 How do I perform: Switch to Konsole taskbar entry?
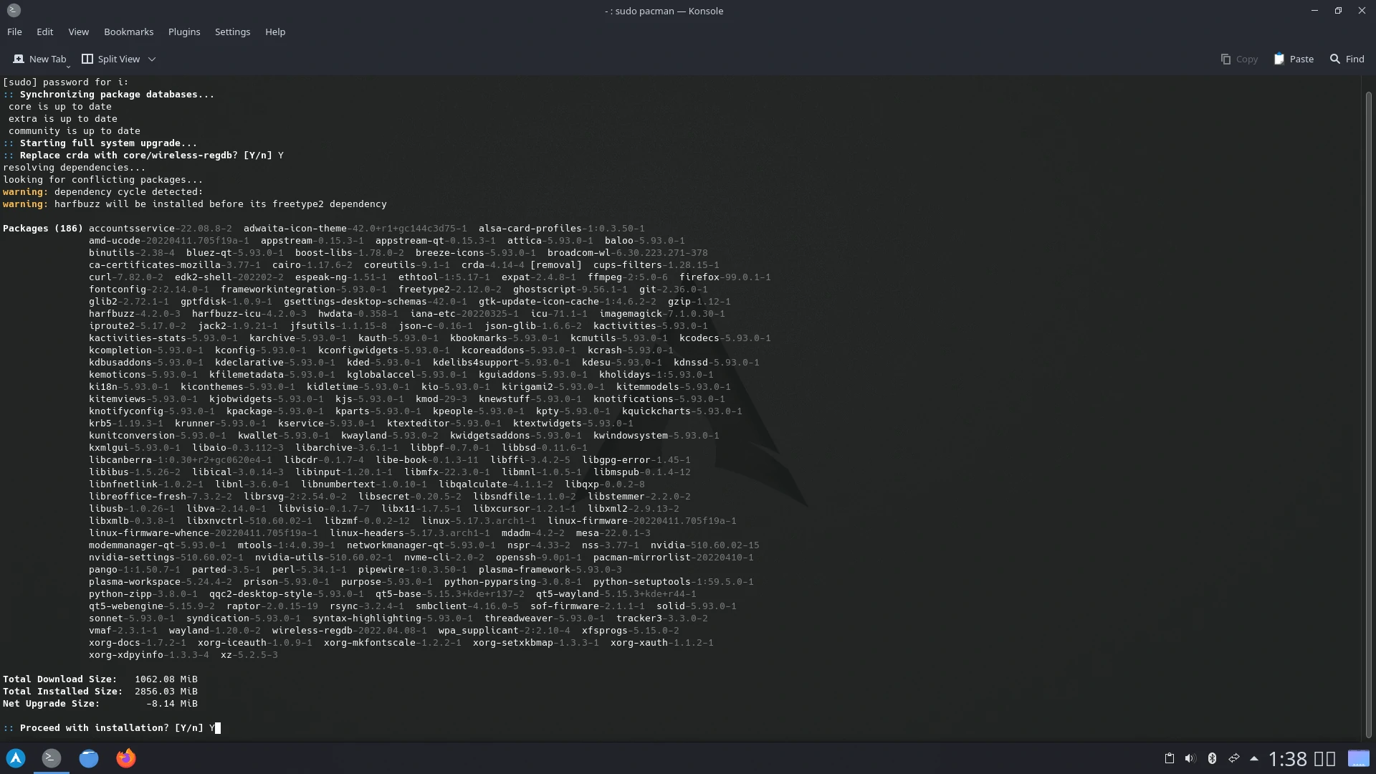pos(52,758)
